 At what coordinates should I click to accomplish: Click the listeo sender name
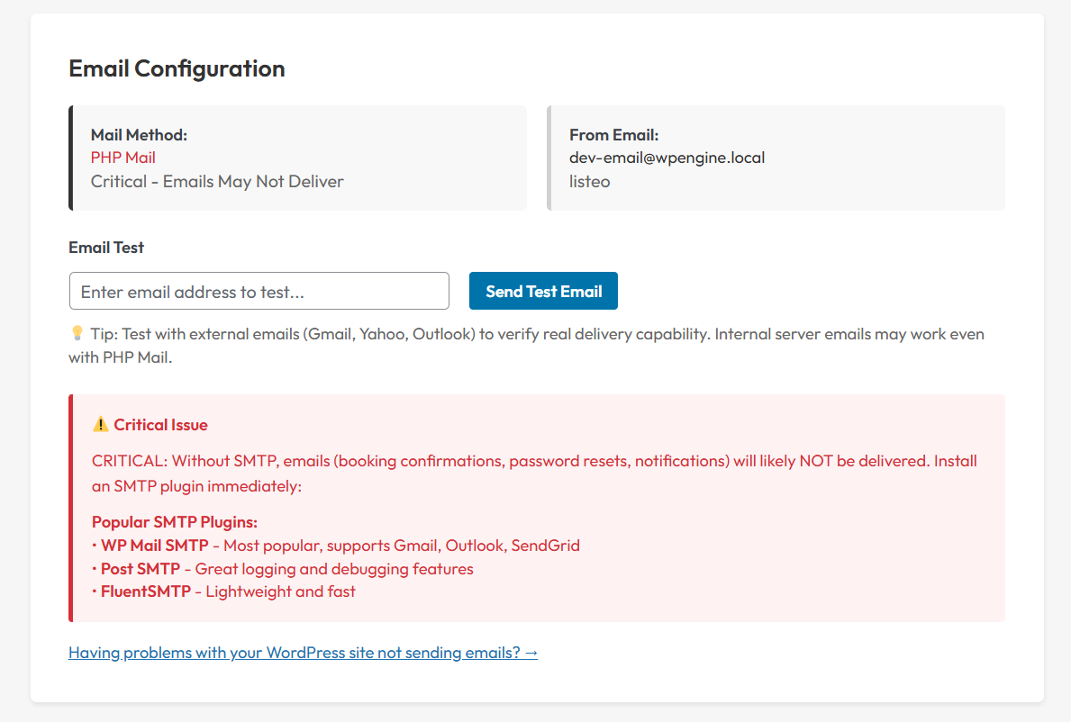pos(590,181)
